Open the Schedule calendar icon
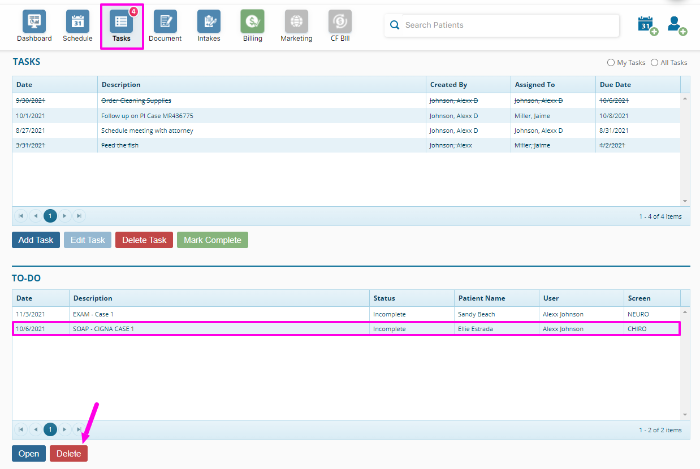Viewport: 700px width, 469px height. [77, 21]
